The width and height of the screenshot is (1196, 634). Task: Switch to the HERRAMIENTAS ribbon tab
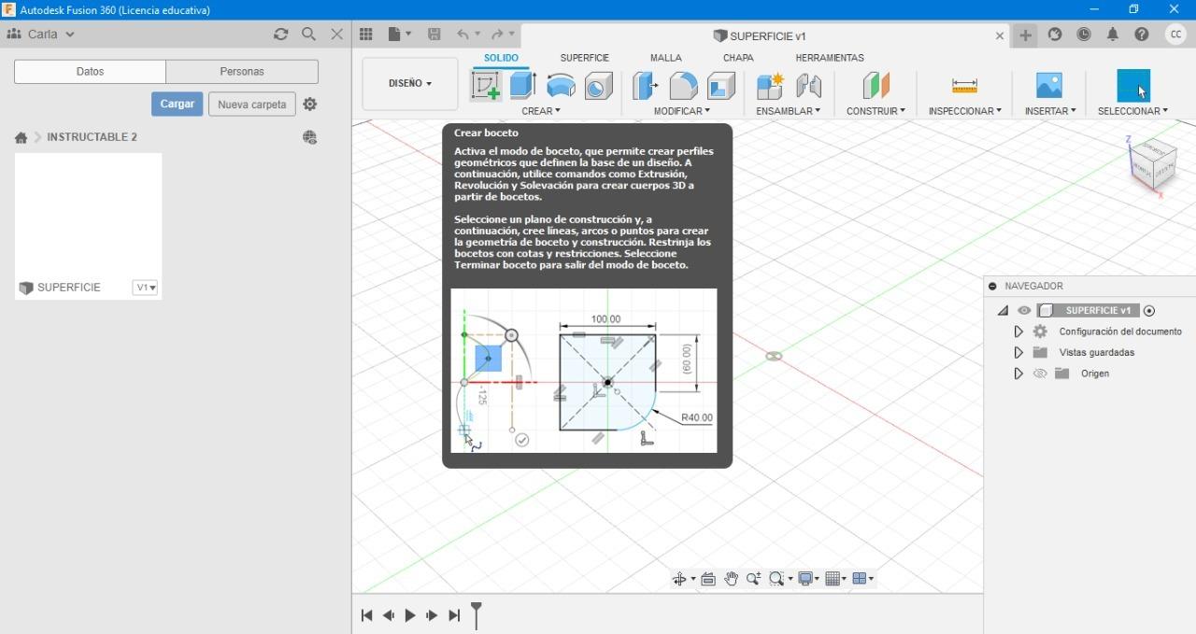pos(830,58)
